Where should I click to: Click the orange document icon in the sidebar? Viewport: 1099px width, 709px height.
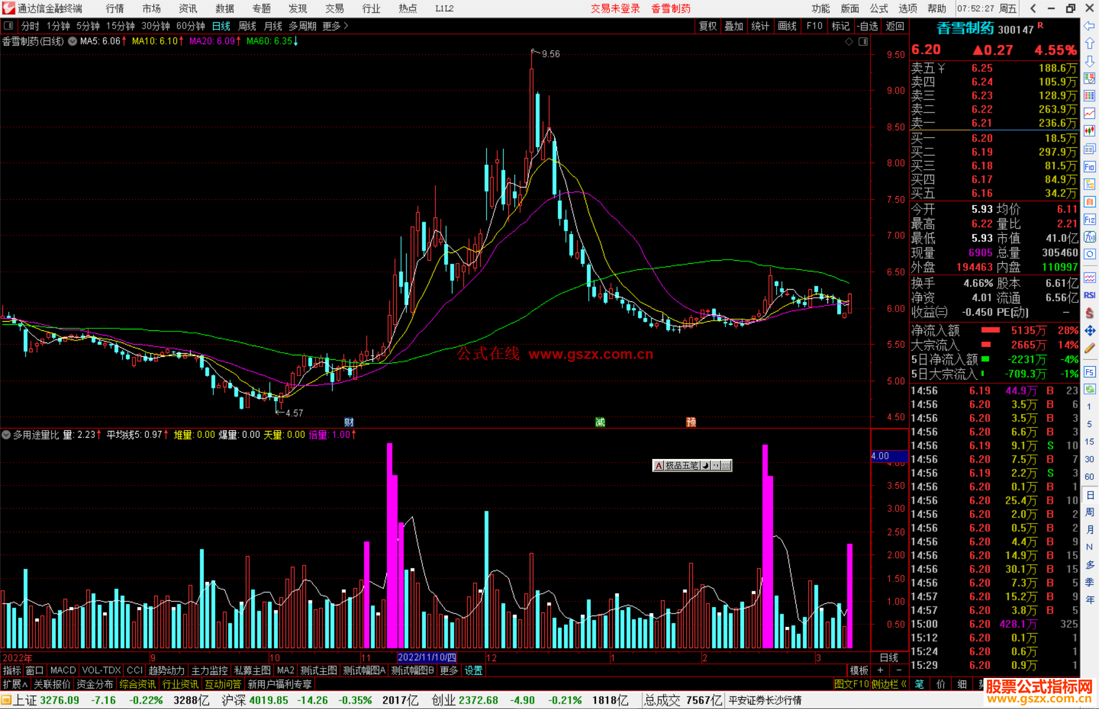coord(1089,202)
